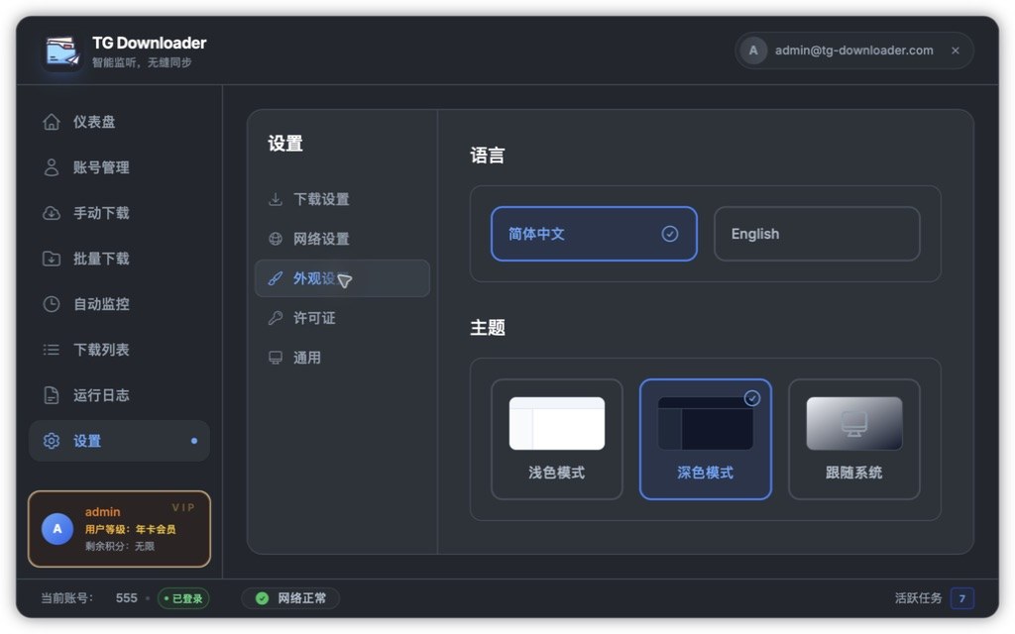The image size is (1015, 634).
Task: Select the 浅色模式 theme card
Action: pyautogui.click(x=557, y=439)
